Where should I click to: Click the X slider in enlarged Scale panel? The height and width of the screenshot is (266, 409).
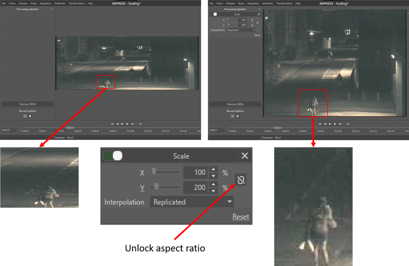click(164, 172)
